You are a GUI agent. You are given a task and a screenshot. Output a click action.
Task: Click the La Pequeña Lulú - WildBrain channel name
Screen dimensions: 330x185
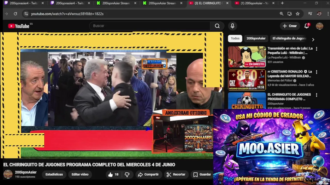(x=284, y=58)
